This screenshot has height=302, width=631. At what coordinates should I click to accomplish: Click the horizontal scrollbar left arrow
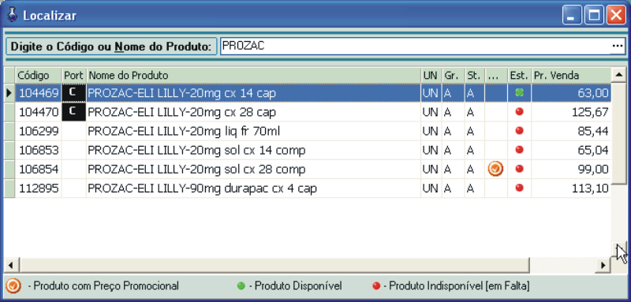pyautogui.click(x=11, y=265)
